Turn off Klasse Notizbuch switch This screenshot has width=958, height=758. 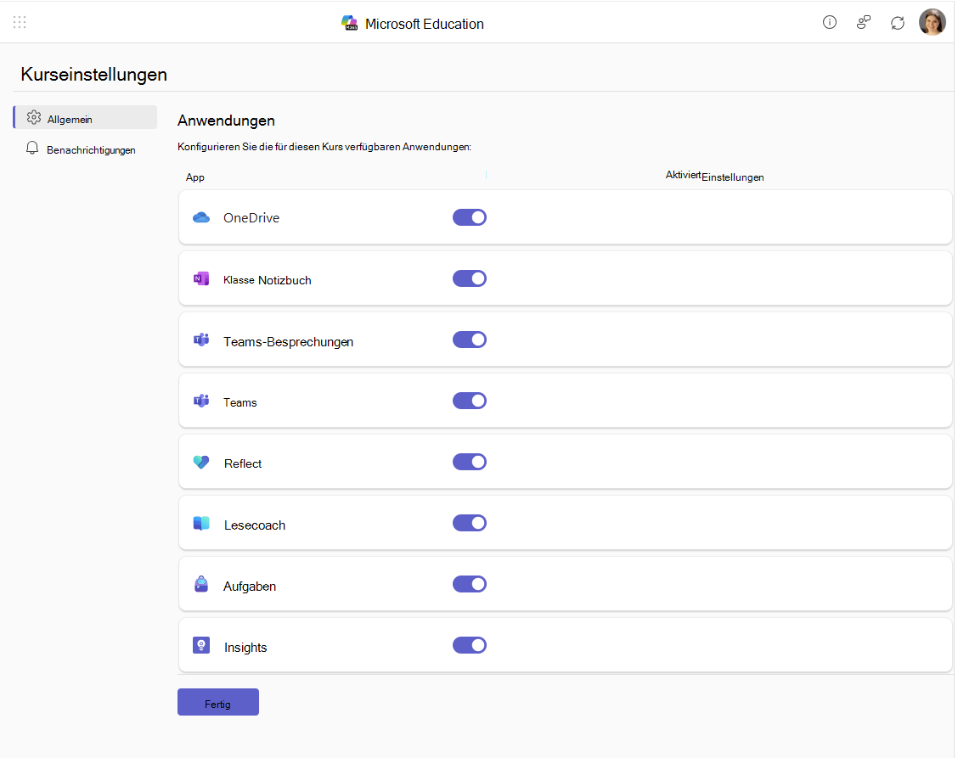click(469, 278)
